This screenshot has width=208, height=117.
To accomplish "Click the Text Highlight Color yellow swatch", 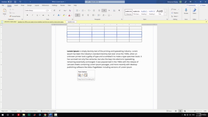I will [x=64, y=15].
